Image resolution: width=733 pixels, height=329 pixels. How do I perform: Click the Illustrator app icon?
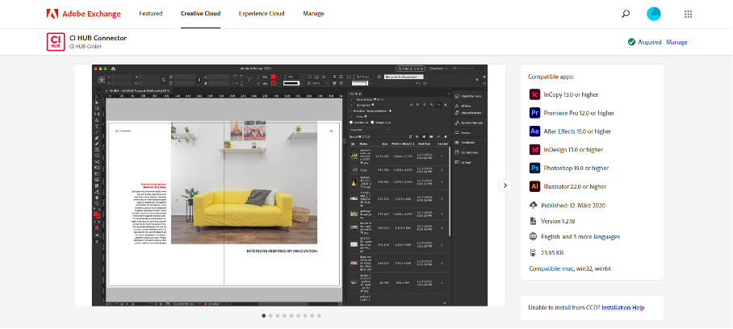pyautogui.click(x=534, y=186)
